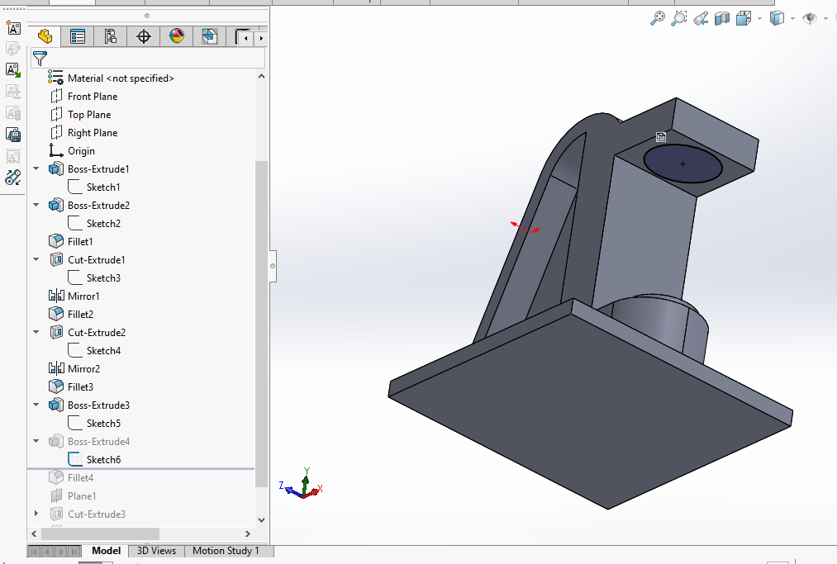Click the Zoom to Fit icon
837x564 pixels.
click(x=658, y=18)
